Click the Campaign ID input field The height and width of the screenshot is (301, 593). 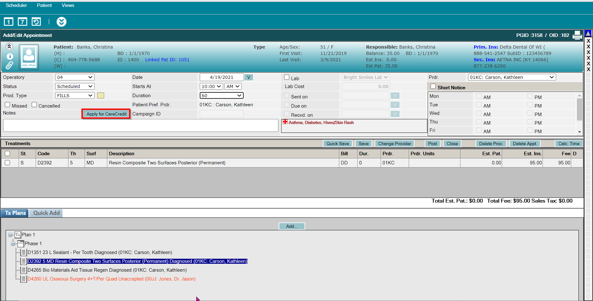pos(222,114)
